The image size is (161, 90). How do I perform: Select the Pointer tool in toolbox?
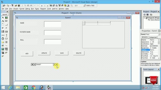(x=3, y=18)
